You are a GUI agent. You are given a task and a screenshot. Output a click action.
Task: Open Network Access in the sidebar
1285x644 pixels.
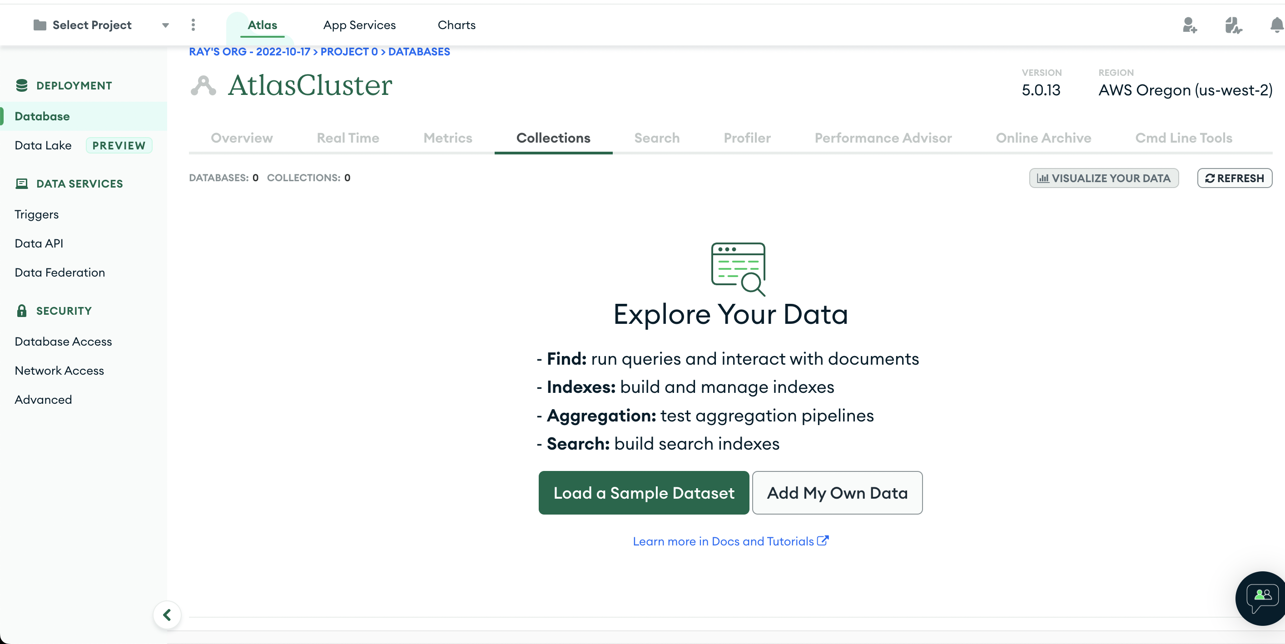(60, 371)
